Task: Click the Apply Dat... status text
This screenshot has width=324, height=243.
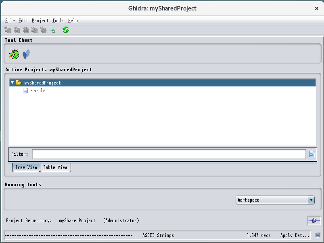Action: click(x=295, y=235)
